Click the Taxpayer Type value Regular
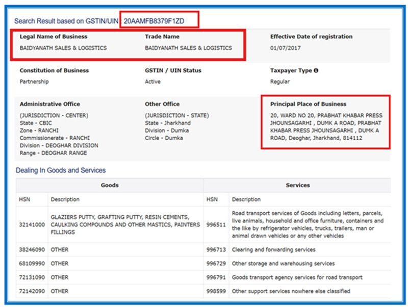Viewport: 408px width, 307px height. [x=279, y=82]
